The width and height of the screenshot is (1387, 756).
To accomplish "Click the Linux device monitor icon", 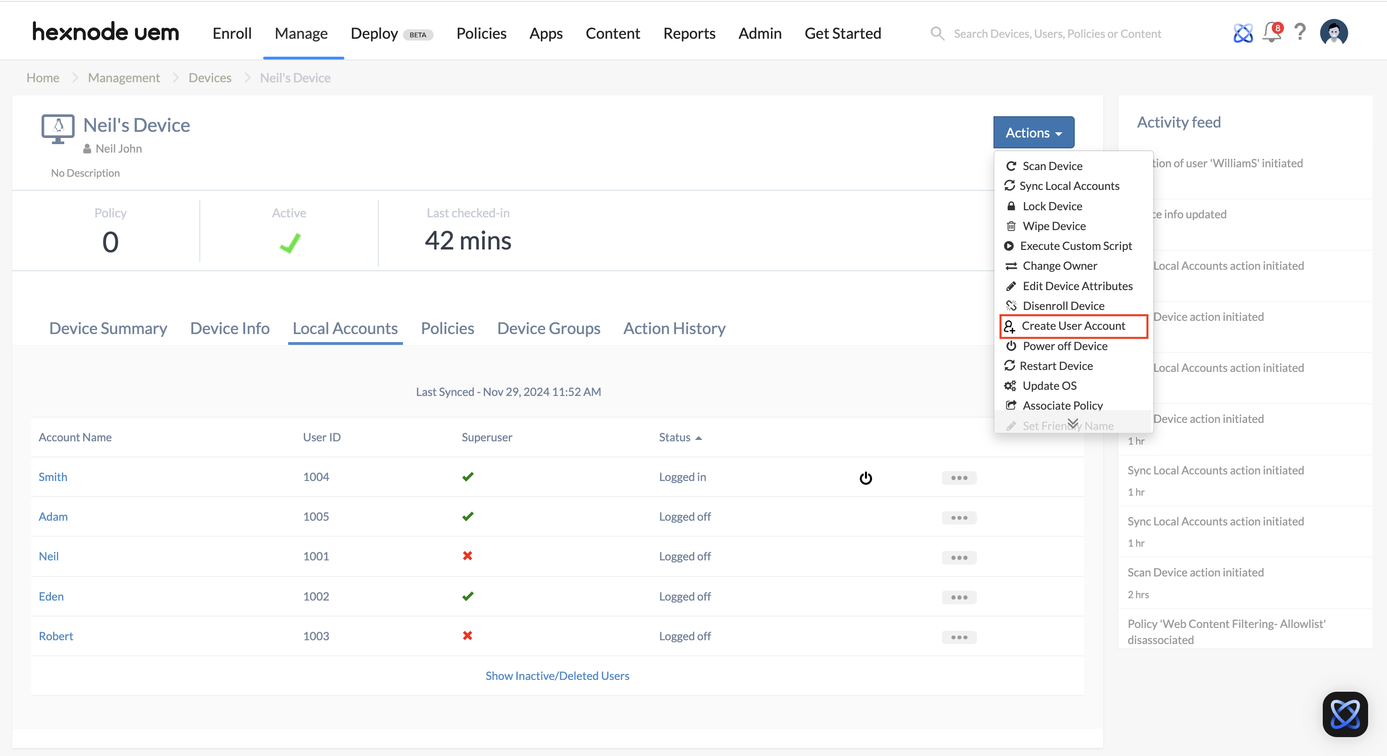I will click(58, 129).
